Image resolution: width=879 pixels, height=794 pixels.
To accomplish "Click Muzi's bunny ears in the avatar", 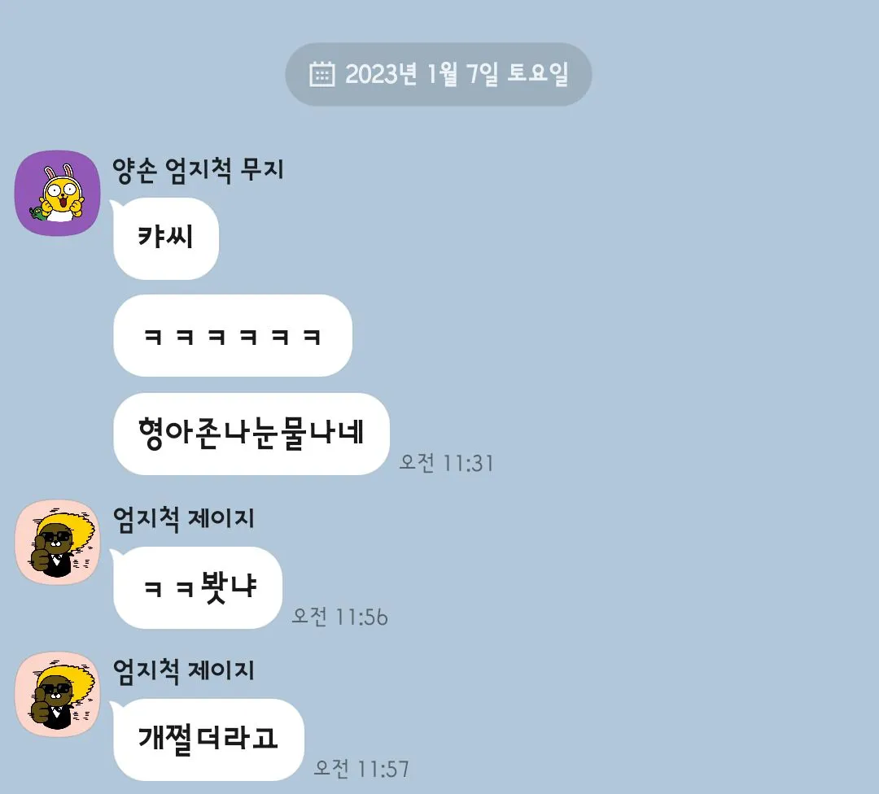I will (x=59, y=171).
